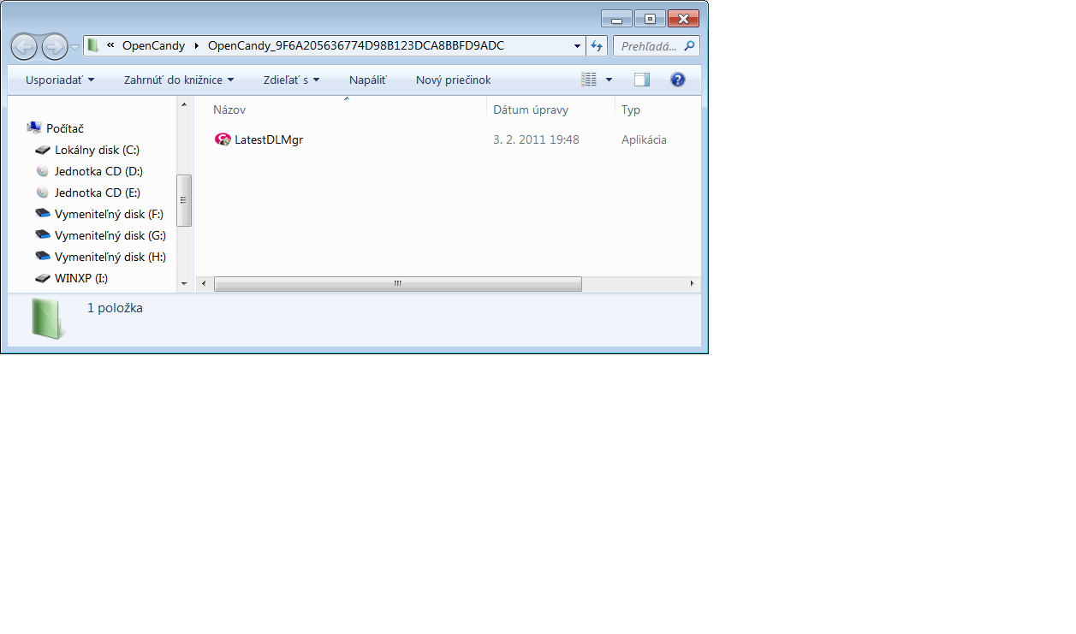The width and height of the screenshot is (1076, 634).
Task: Click the Back navigation arrow button
Action: pos(24,46)
